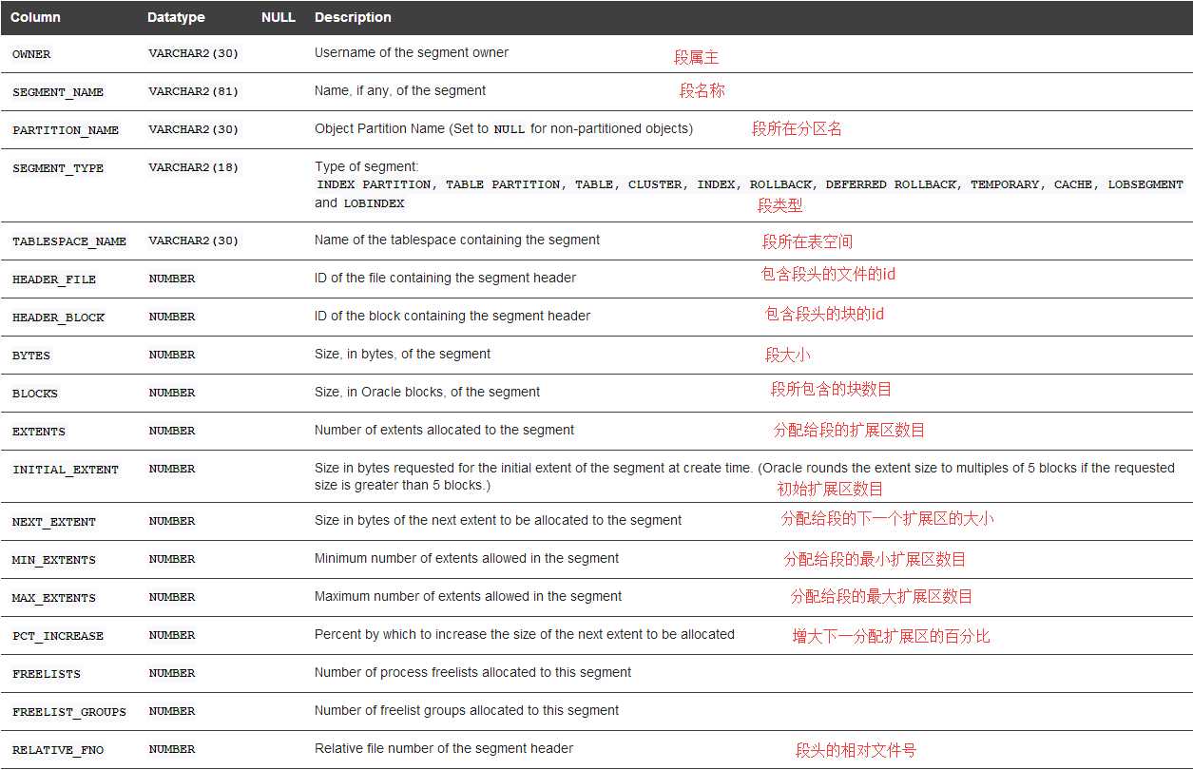This screenshot has width=1193, height=770.
Task: Click VARCHAR2(30) in the OWNER row
Action: [x=194, y=53]
